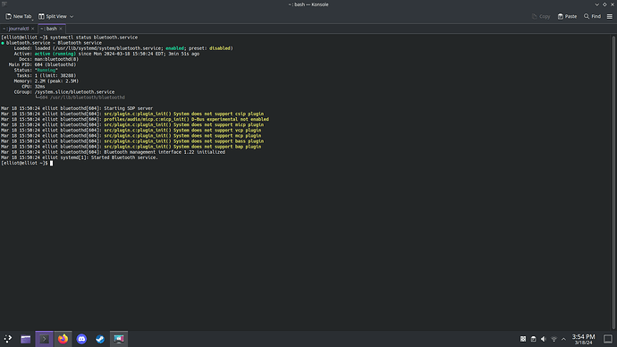617x347 pixels.
Task: Click the volume icon in system tray
Action: pyautogui.click(x=544, y=339)
